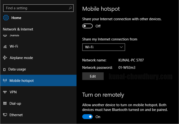The image size is (179, 124).
Task: Click the Wi-Fi signal icon in sidebar
Action: pos(5,46)
